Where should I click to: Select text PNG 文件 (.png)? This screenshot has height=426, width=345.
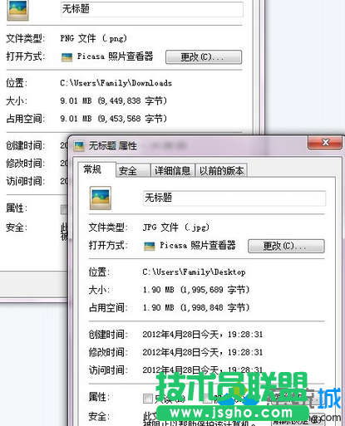pos(94,38)
